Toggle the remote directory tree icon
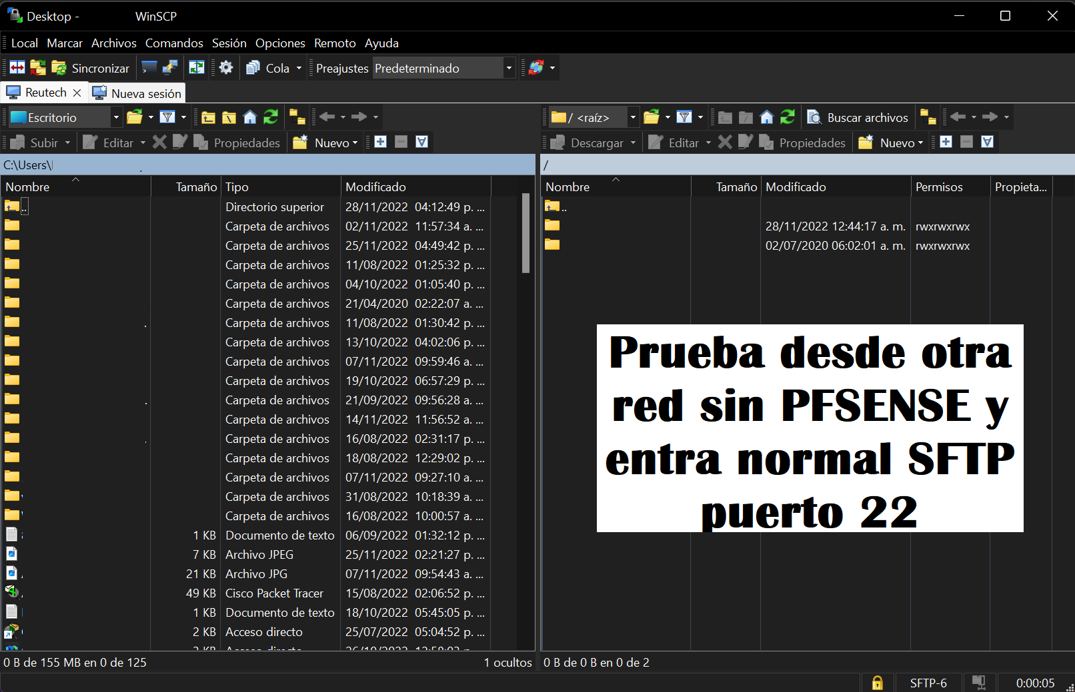 (x=928, y=117)
